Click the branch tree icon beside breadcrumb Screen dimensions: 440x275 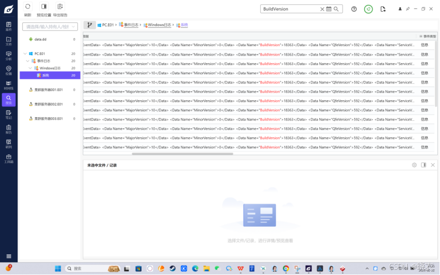pos(90,25)
